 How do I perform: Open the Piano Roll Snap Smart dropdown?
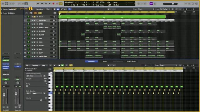pyautogui.click(x=168, y=65)
